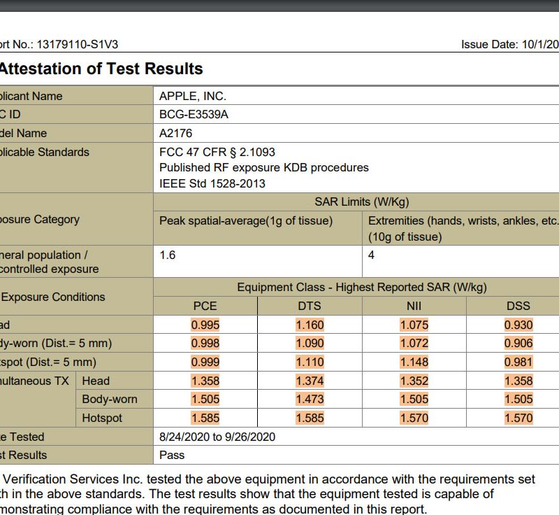Image resolution: width=559 pixels, height=515 pixels.
Task: Select the BCG-E3539A FCC ID text
Action: coord(194,115)
